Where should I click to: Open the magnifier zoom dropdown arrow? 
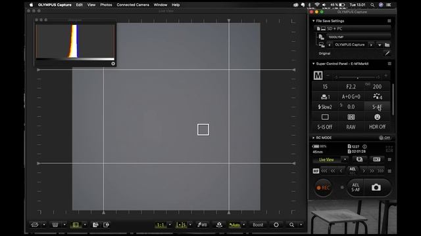301,225
